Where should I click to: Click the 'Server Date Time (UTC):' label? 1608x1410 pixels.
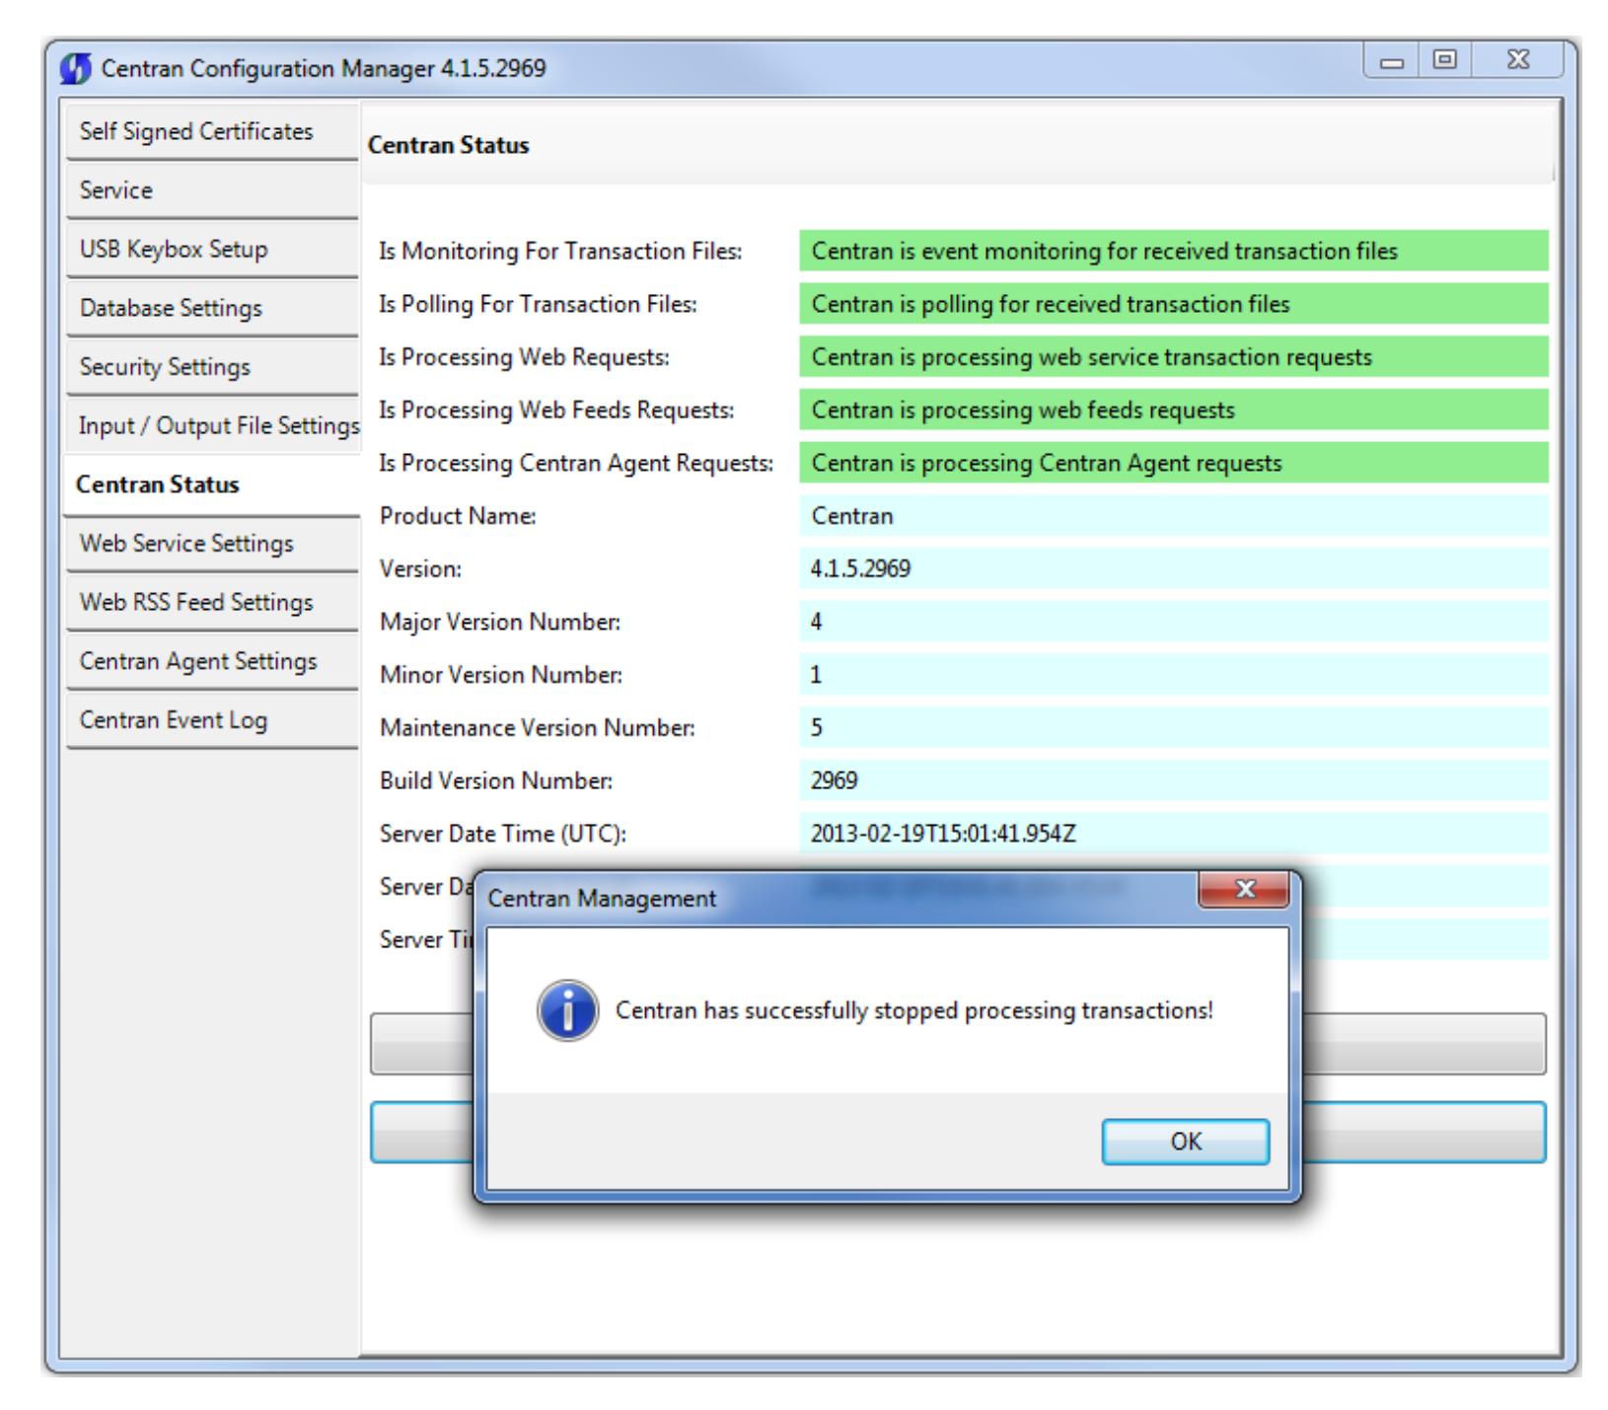point(503,834)
